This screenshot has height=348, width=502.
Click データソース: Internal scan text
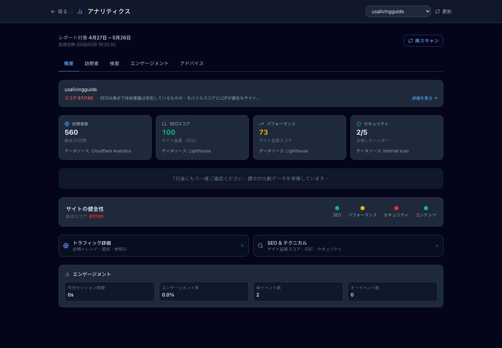click(x=382, y=151)
